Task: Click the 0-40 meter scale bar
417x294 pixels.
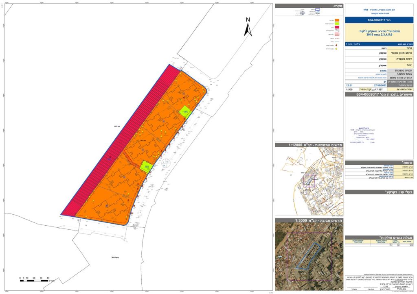Action: [x=35, y=279]
